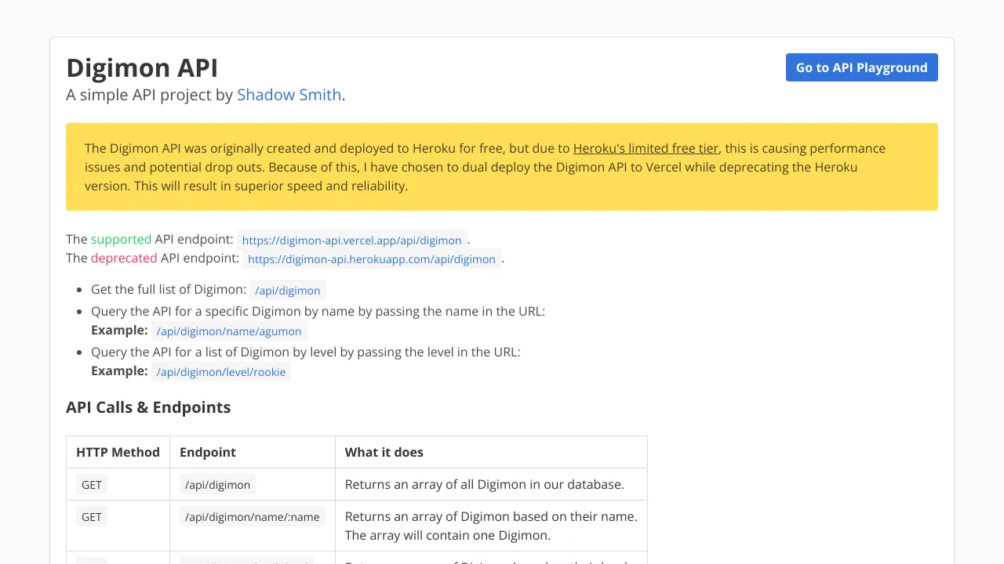
Task: Click the first bold 'Example:' label for name query
Action: coord(119,331)
